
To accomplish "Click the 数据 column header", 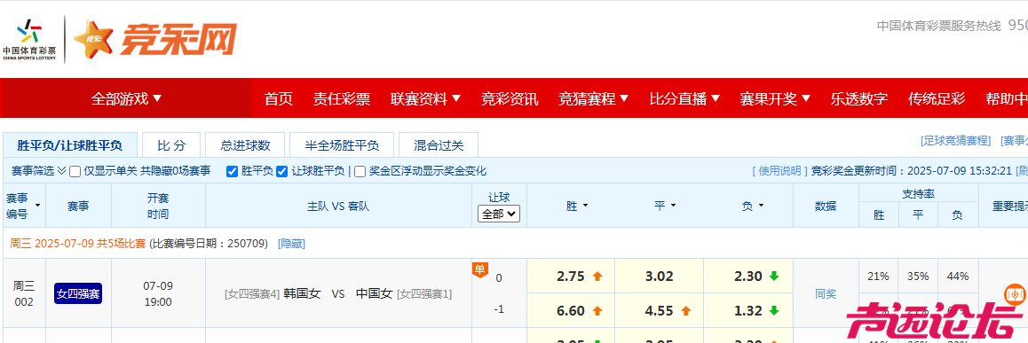I will tap(826, 206).
